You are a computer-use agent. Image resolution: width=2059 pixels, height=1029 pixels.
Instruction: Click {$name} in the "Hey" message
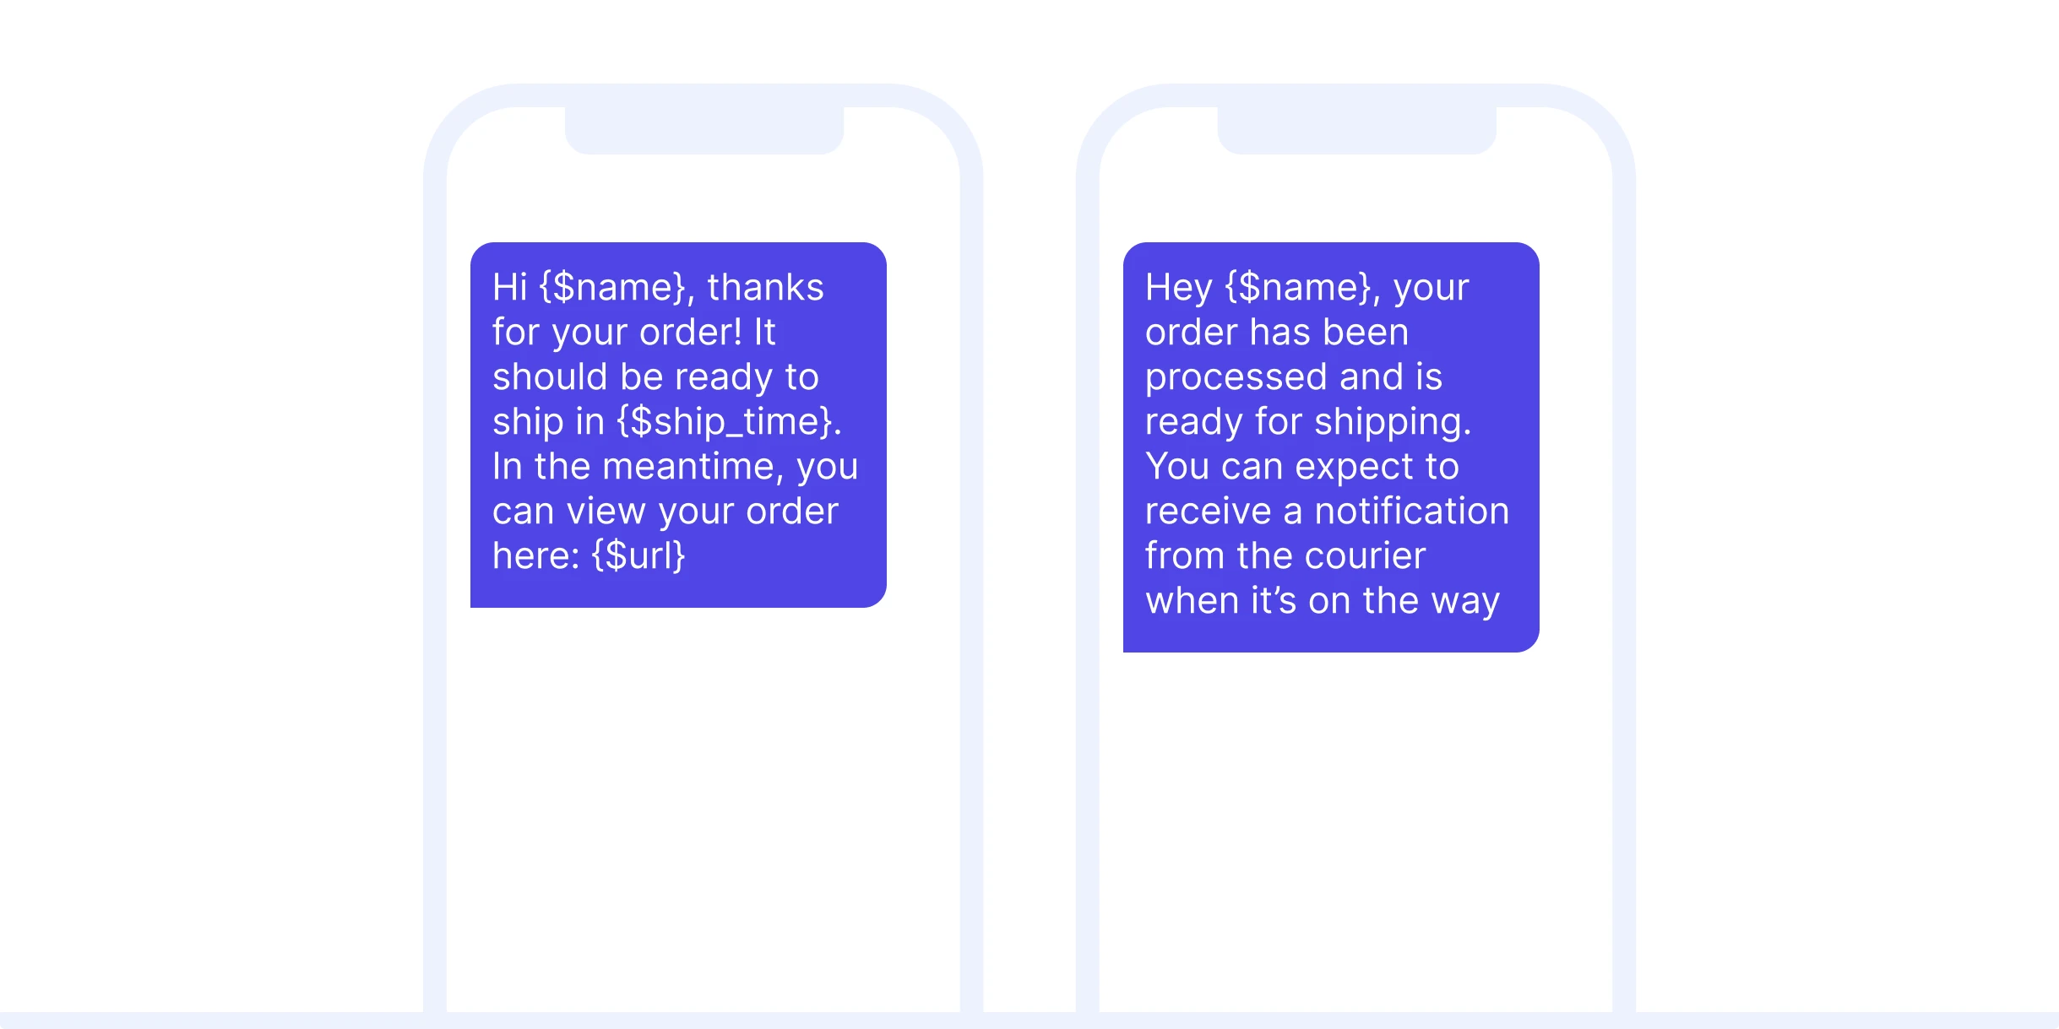(1298, 288)
